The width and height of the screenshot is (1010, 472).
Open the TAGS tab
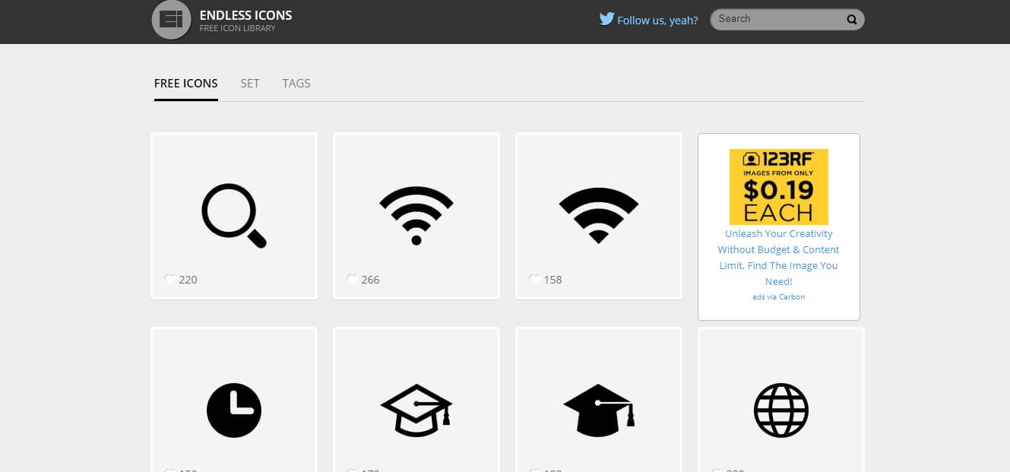coord(296,84)
